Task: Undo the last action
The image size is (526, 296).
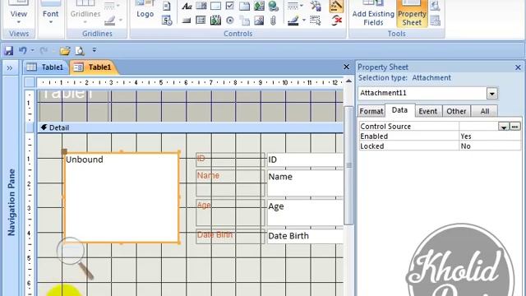Action: tap(22, 51)
